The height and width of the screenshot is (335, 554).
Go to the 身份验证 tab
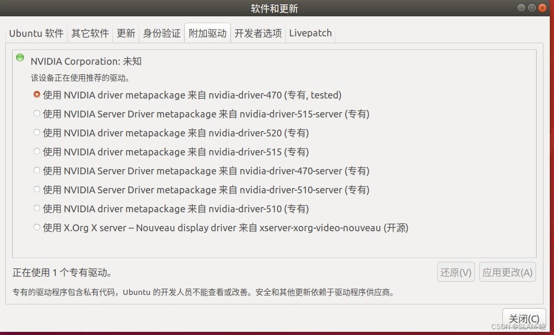pyautogui.click(x=162, y=33)
